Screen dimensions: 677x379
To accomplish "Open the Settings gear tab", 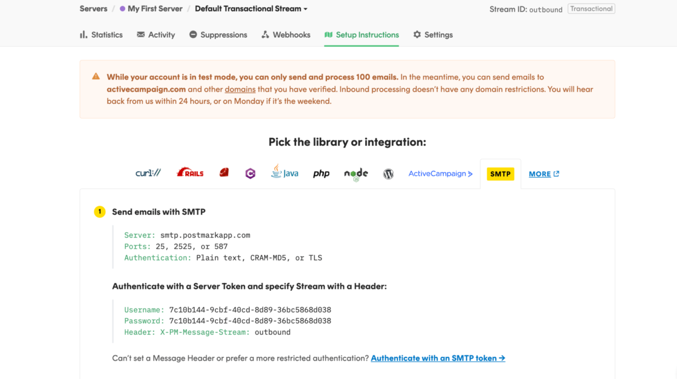I will (x=433, y=34).
